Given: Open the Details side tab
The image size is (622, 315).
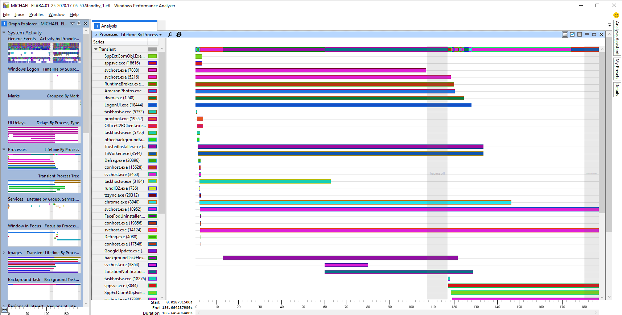Looking at the screenshot, I should (617, 89).
